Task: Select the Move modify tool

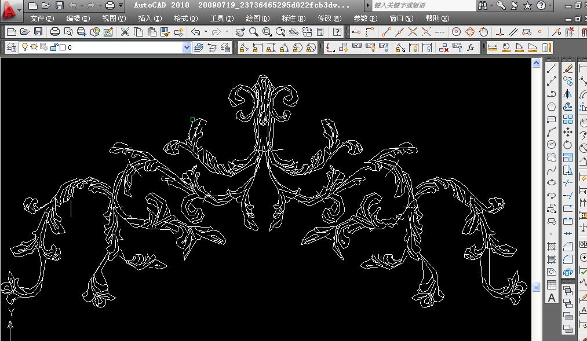Action: [x=568, y=132]
